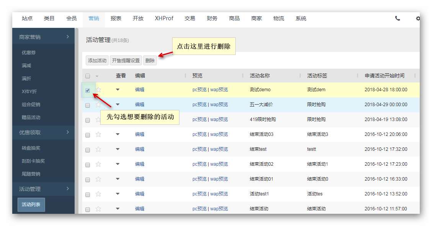The height and width of the screenshot is (226, 432).
Task: Open 转盘抽奖 in the sidebar
Action: point(31,148)
